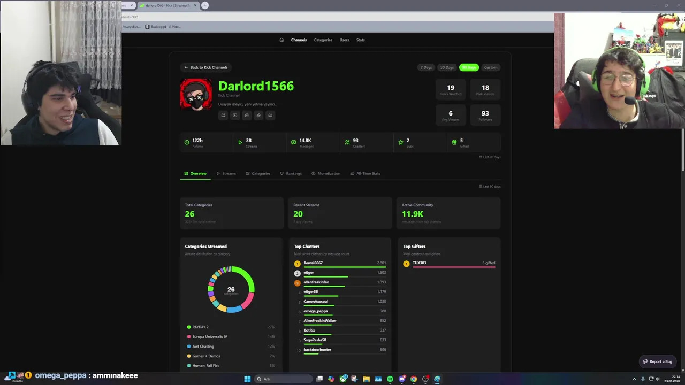Click the Messages chat bubble icon

coord(293,142)
